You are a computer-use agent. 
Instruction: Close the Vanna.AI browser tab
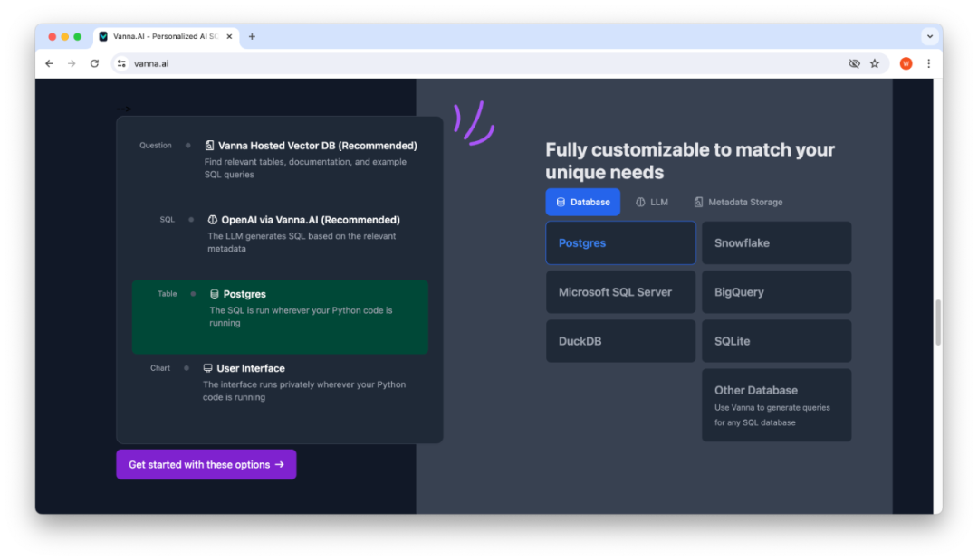tap(229, 37)
